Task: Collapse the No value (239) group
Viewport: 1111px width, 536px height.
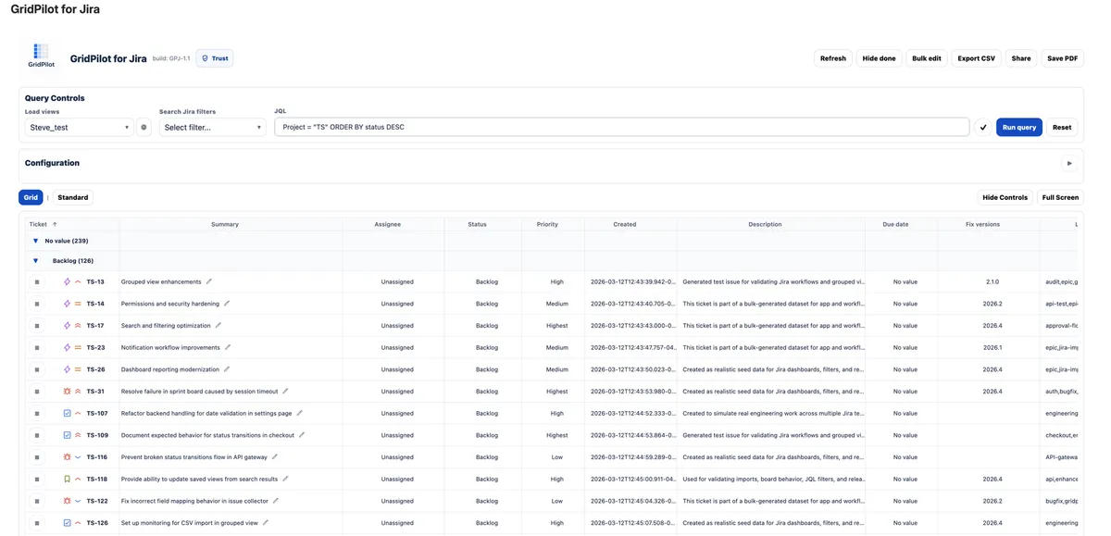Action: (x=36, y=241)
